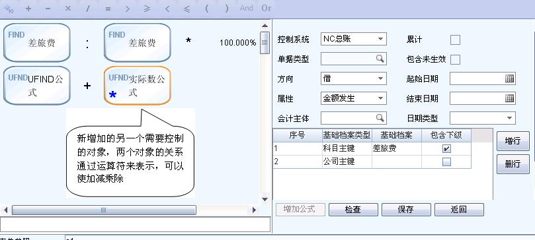Select the 科目主键 cell

(347, 148)
